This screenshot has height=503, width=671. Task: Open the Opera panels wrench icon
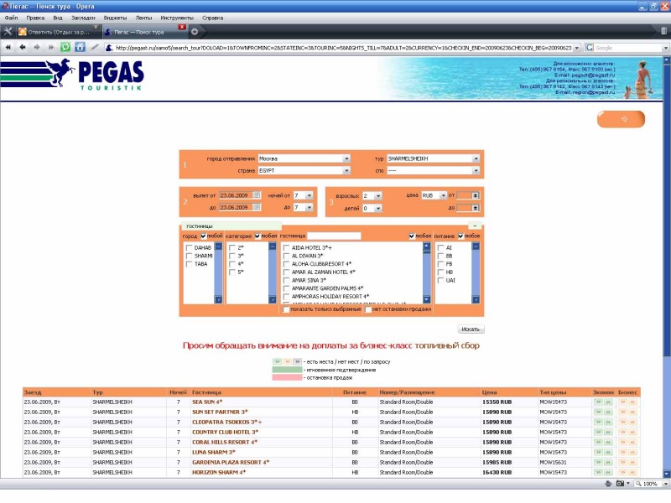point(8,32)
